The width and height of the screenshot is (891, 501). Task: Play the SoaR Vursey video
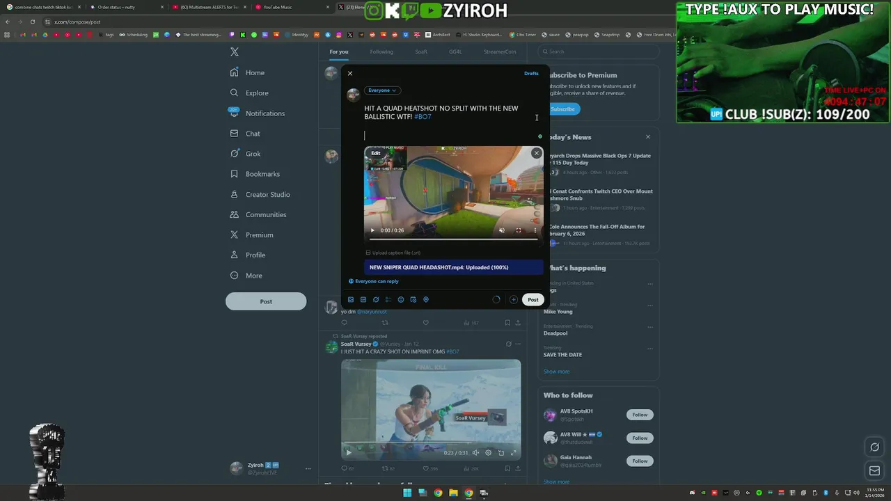tap(349, 452)
